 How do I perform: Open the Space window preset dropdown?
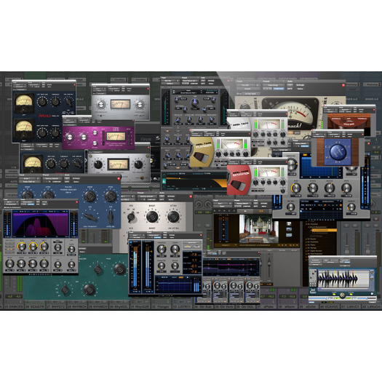[242, 203]
